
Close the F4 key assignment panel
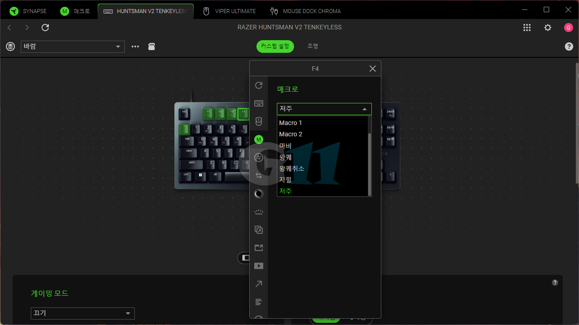tap(373, 69)
